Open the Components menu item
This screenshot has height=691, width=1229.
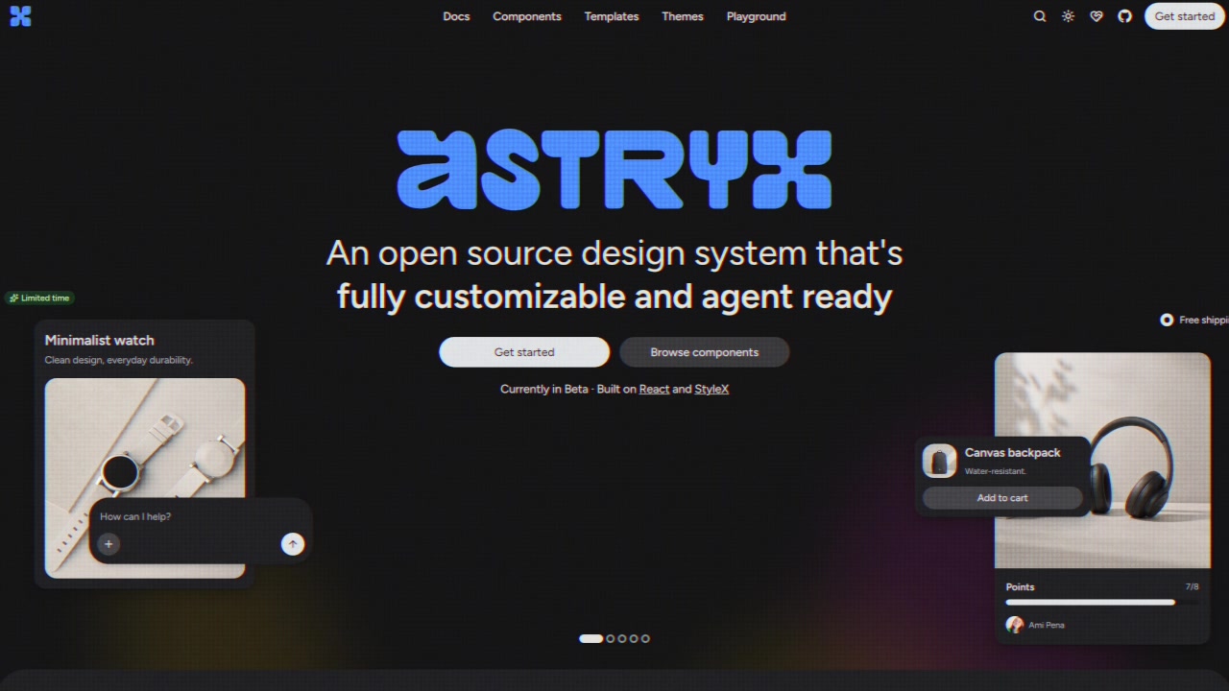pyautogui.click(x=527, y=16)
